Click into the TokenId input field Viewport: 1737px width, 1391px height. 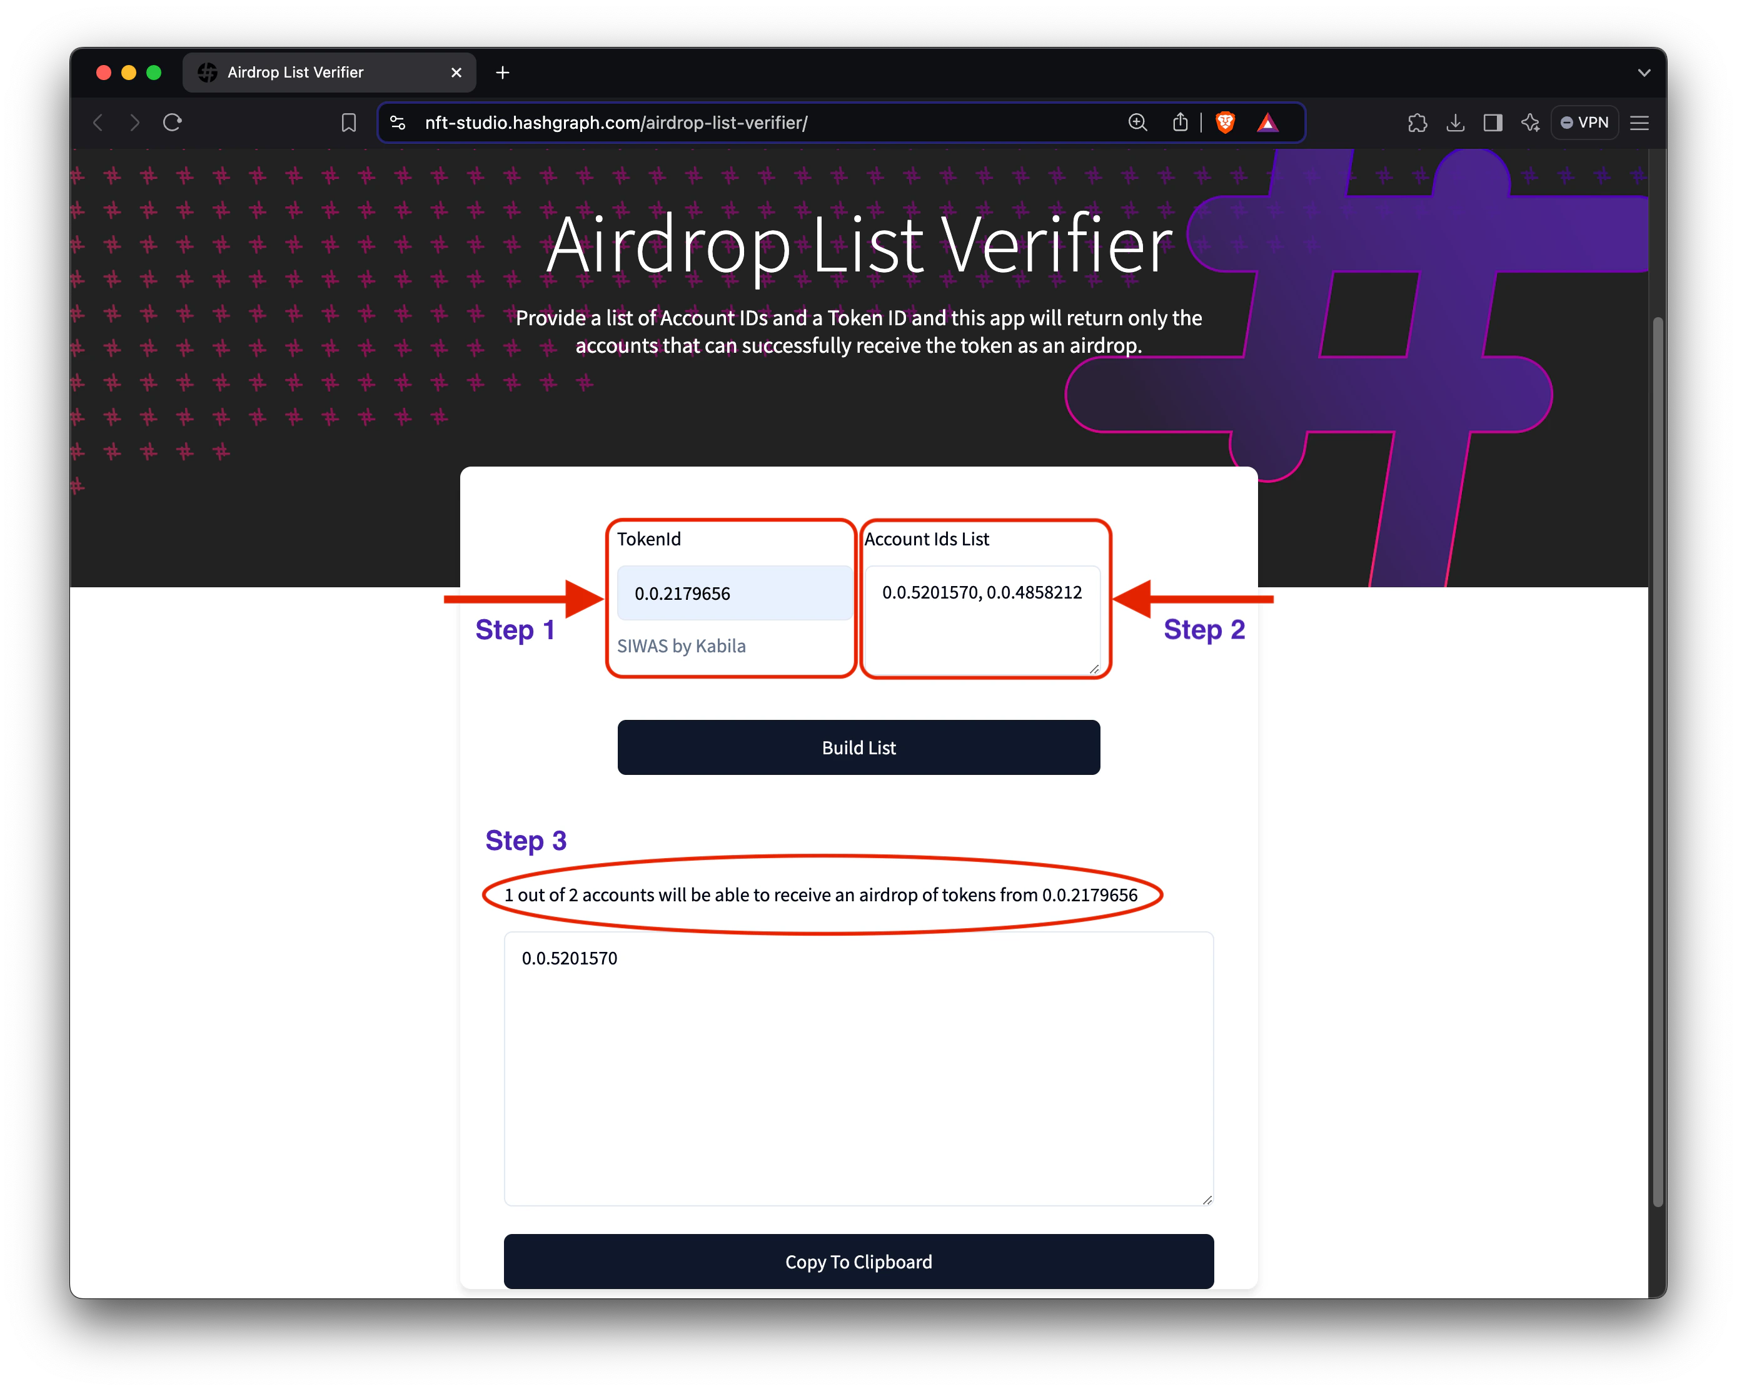point(733,593)
